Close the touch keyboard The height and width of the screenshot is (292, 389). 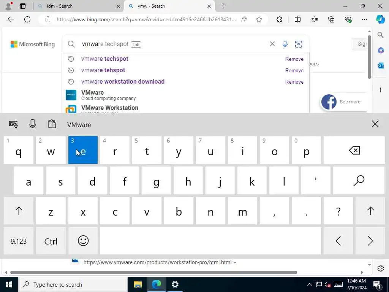pos(375,124)
